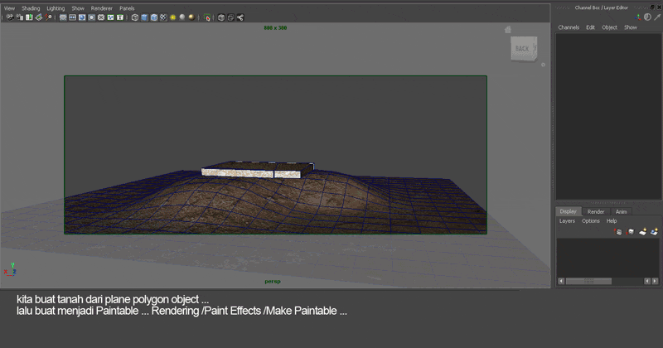The image size is (663, 348).
Task: Open the View panel menu
Action: pyautogui.click(x=9, y=8)
